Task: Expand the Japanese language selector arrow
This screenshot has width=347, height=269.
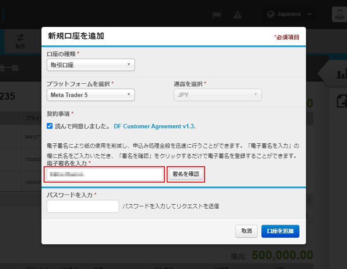Action: click(x=310, y=15)
